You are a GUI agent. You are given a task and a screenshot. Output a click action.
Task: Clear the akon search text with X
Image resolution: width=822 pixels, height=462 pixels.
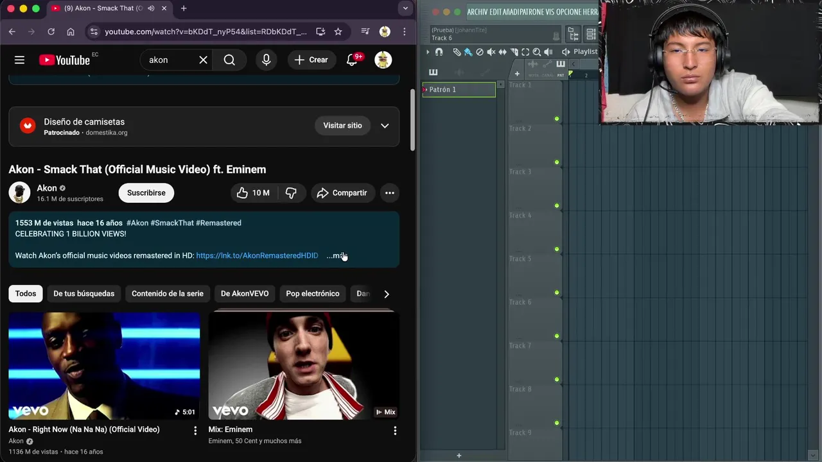[x=203, y=60]
